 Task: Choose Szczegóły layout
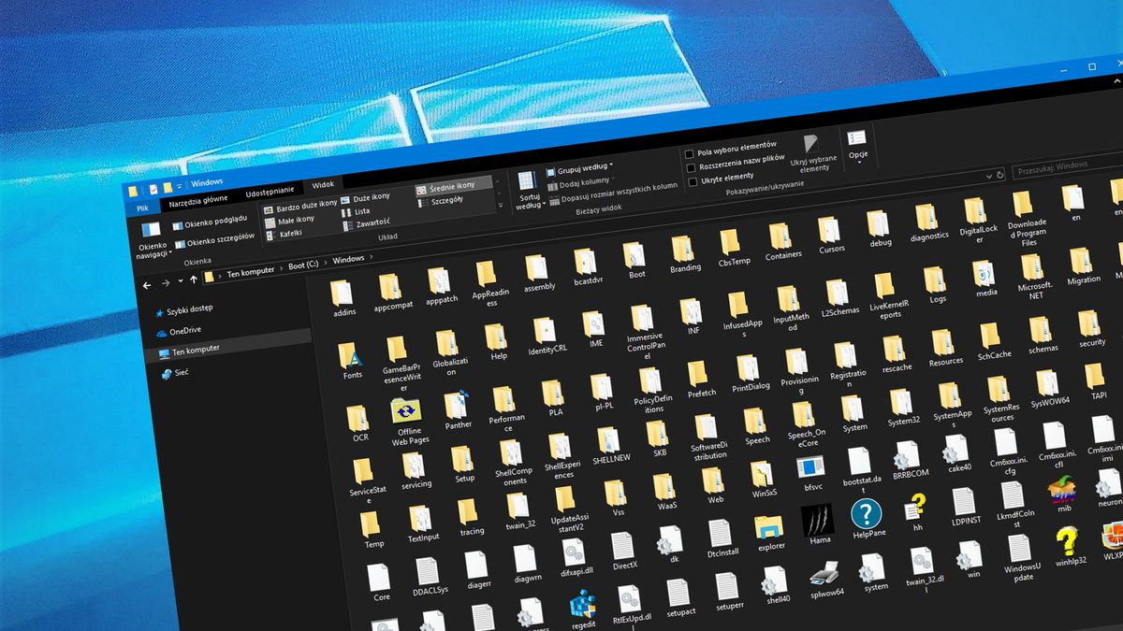[443, 201]
